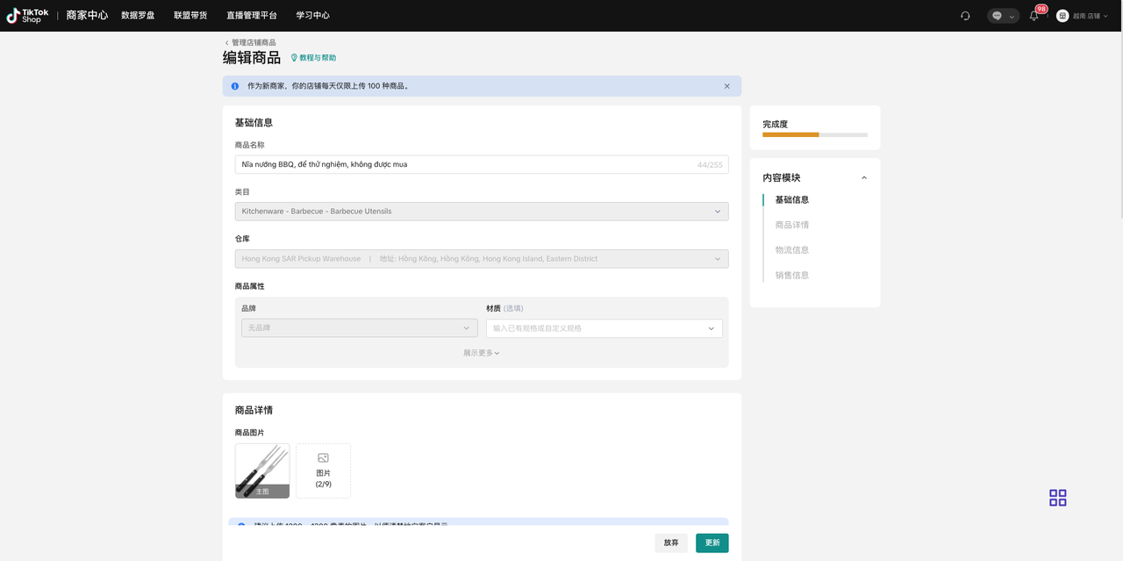
Task: Click the product name input field
Action: click(x=465, y=164)
